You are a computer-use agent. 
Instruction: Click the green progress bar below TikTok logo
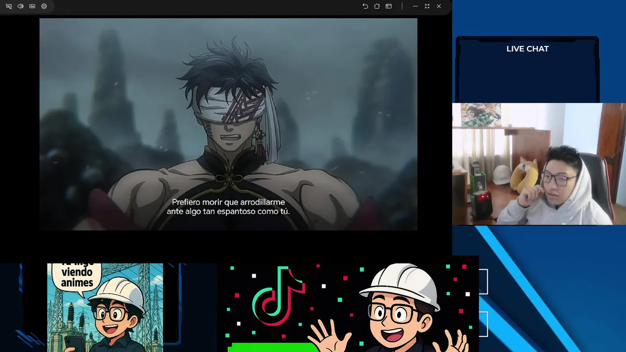(274, 348)
